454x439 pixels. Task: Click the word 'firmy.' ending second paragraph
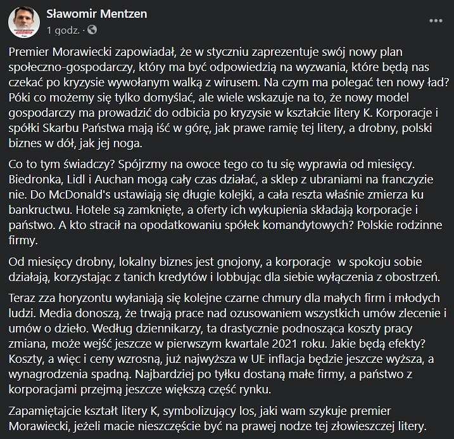pos(23,240)
